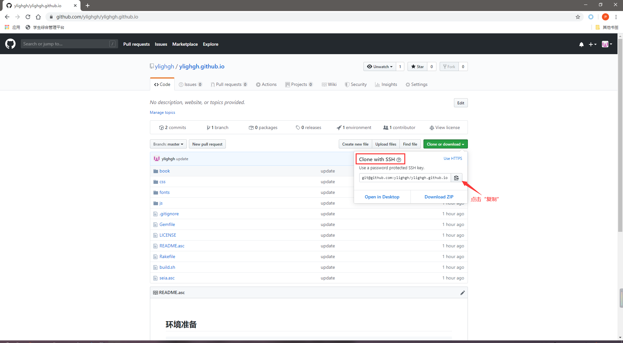
Task: Switch to Use HTTPS
Action: pyautogui.click(x=453, y=159)
